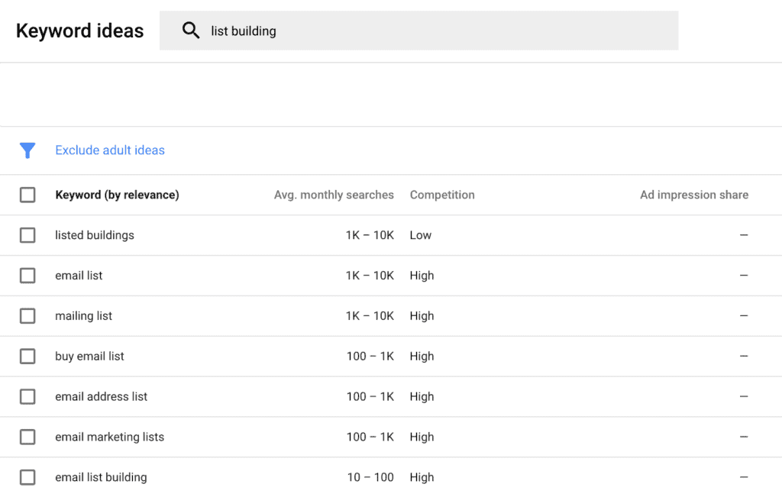This screenshot has height=497, width=782.
Task: Sort by 'Avg. monthly searches' column header
Action: [334, 195]
